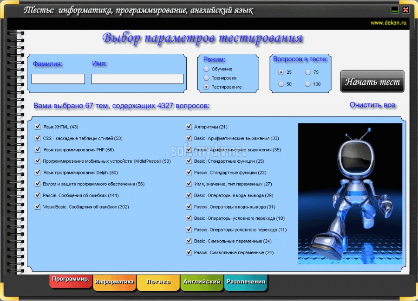Click the Начать тест button

click(372, 82)
